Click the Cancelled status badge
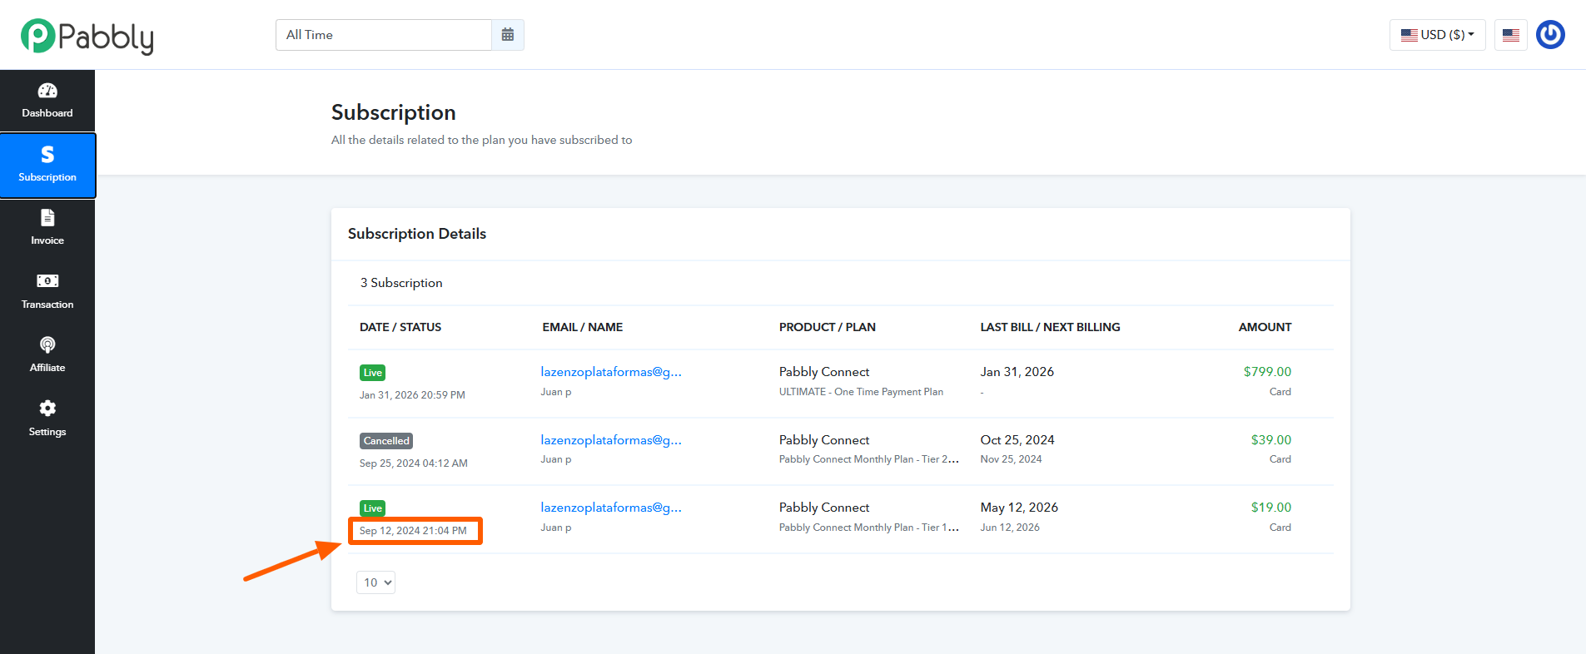Screen dimensions: 1586x654 (386, 441)
